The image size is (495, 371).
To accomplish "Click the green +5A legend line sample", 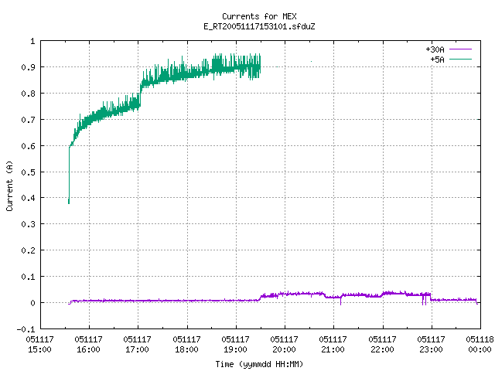I will [x=460, y=59].
